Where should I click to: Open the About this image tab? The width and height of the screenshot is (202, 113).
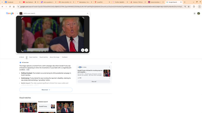tap(54, 57)
